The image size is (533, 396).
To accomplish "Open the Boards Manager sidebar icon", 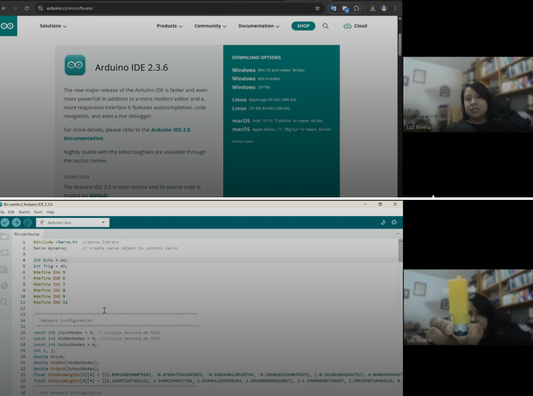I will (x=5, y=253).
